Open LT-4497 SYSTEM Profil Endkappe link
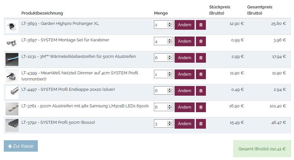 click(68, 90)
